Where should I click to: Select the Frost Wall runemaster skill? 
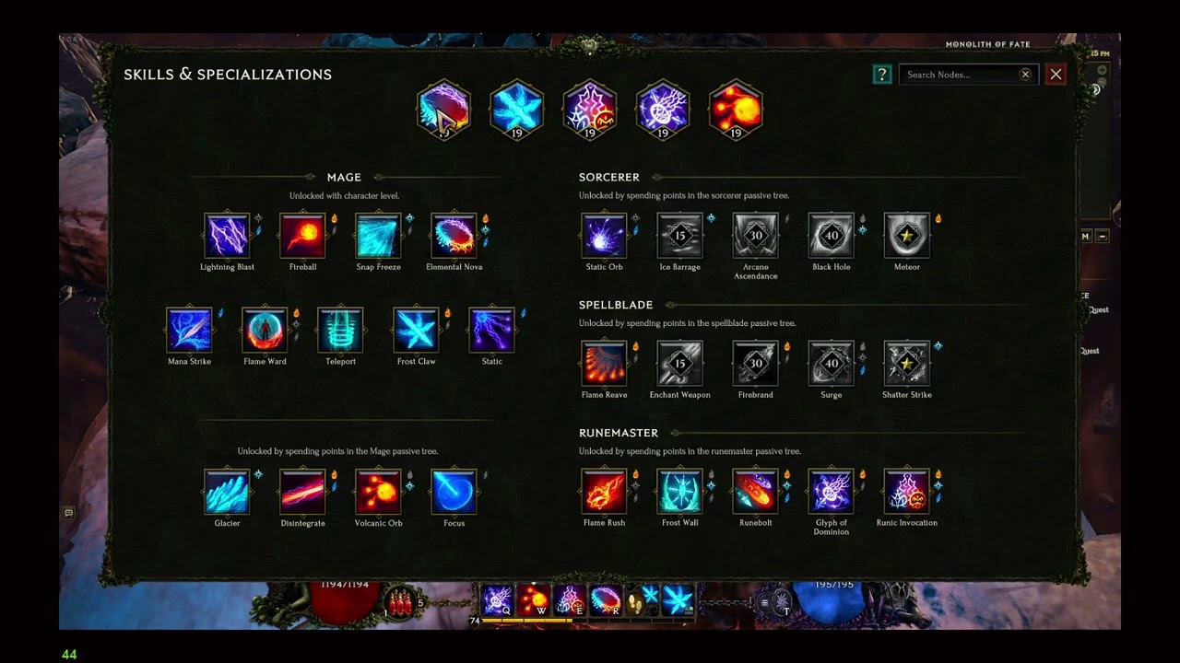(x=679, y=492)
